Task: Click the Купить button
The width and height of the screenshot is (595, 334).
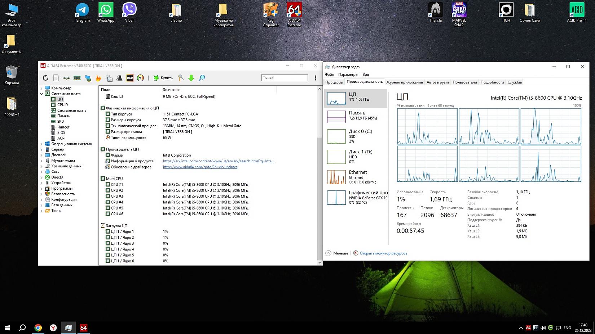Action: (163, 78)
